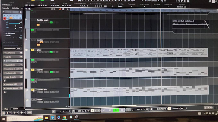Click the monitor speaker icon in Inspector

point(8,18)
